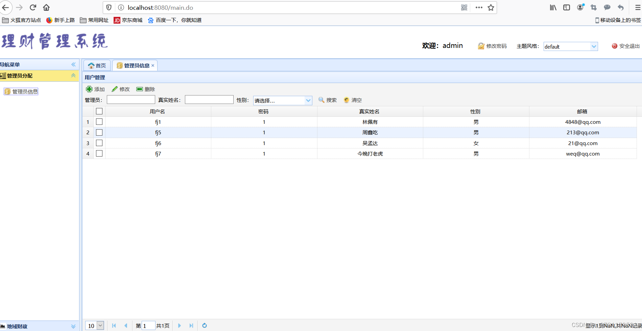The width and height of the screenshot is (642, 331).
Task: Check the row for user fj6
Action: coord(99,143)
